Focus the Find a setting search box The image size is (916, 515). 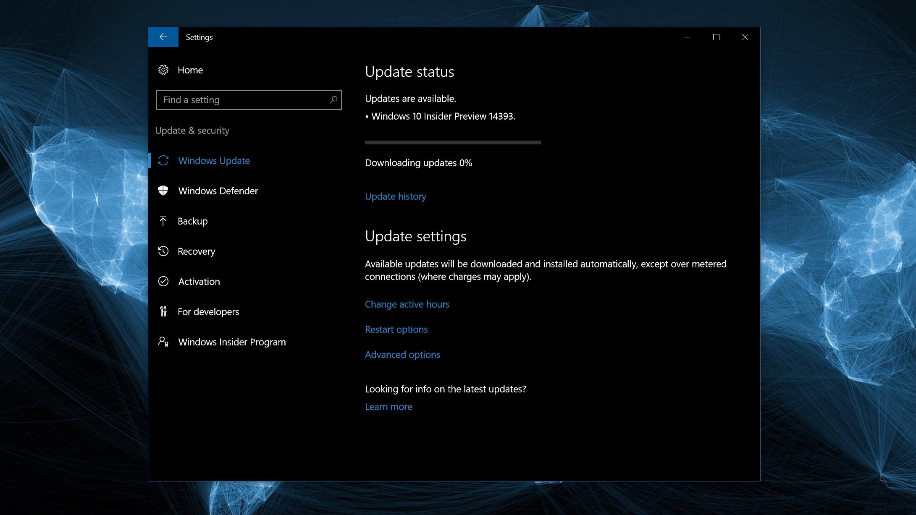[244, 100]
